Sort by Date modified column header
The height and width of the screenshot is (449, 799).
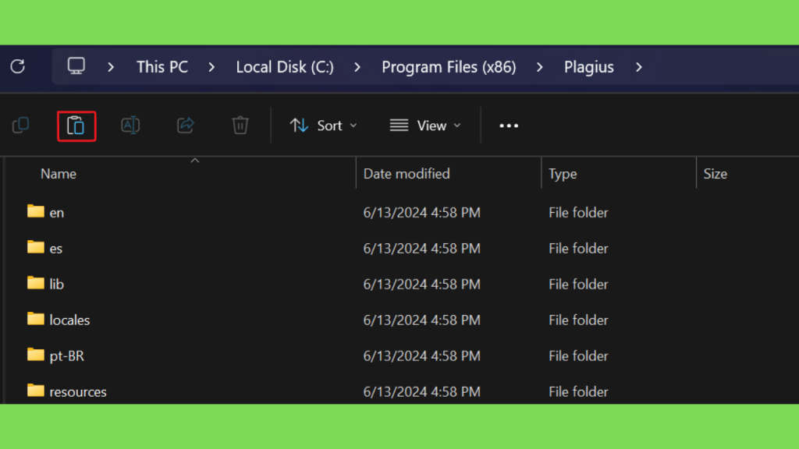coord(407,174)
